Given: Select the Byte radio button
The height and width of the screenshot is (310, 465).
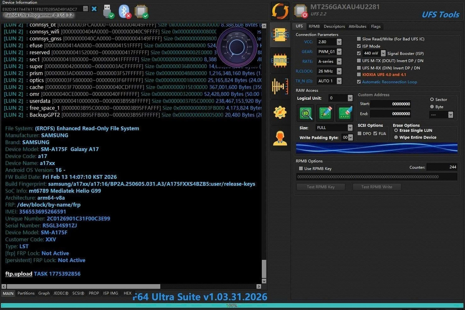Looking at the screenshot, I should (x=432, y=107).
